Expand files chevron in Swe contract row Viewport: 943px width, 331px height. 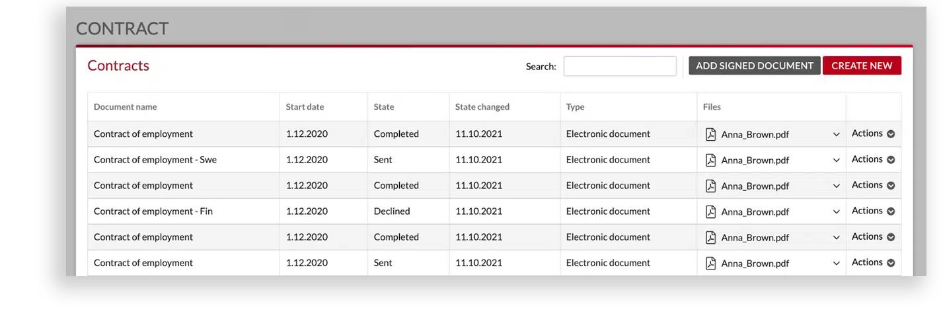[x=836, y=160]
